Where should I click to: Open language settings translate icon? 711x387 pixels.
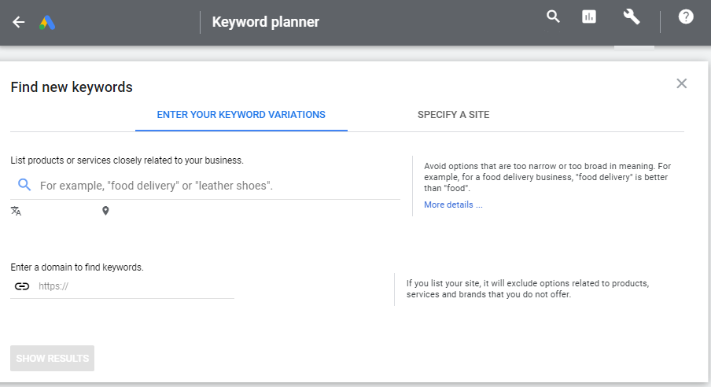coord(16,211)
